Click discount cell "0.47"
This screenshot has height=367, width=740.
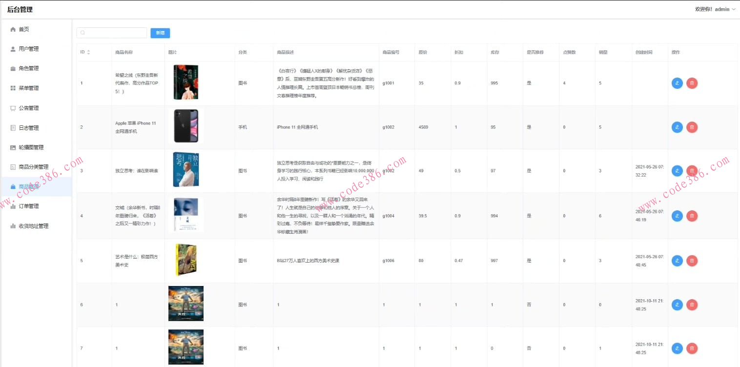(459, 261)
